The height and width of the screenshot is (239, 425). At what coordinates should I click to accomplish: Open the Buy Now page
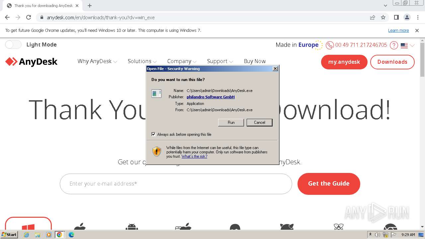(x=255, y=61)
